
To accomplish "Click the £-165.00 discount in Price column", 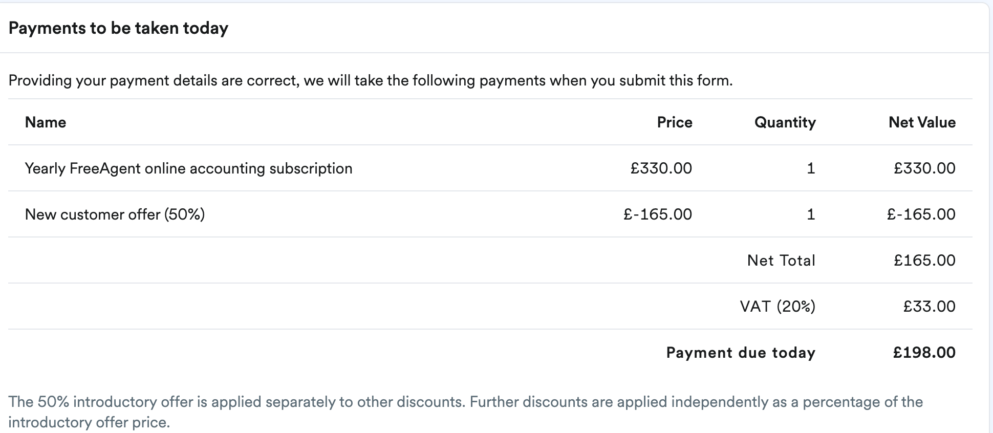I will click(657, 214).
